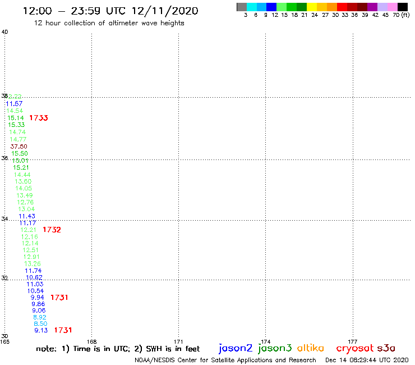Select the 9.13 wave height value

click(x=41, y=330)
